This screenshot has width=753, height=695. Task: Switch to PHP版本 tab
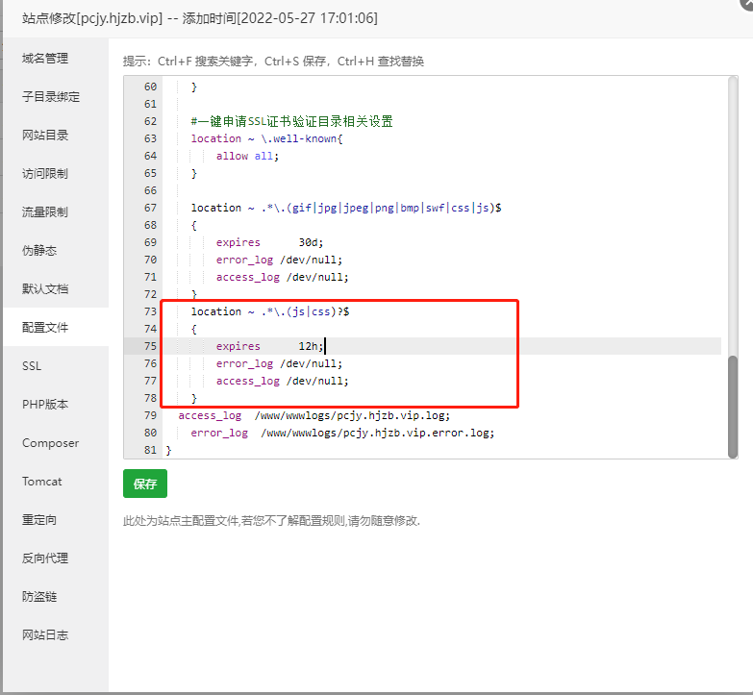(x=45, y=404)
